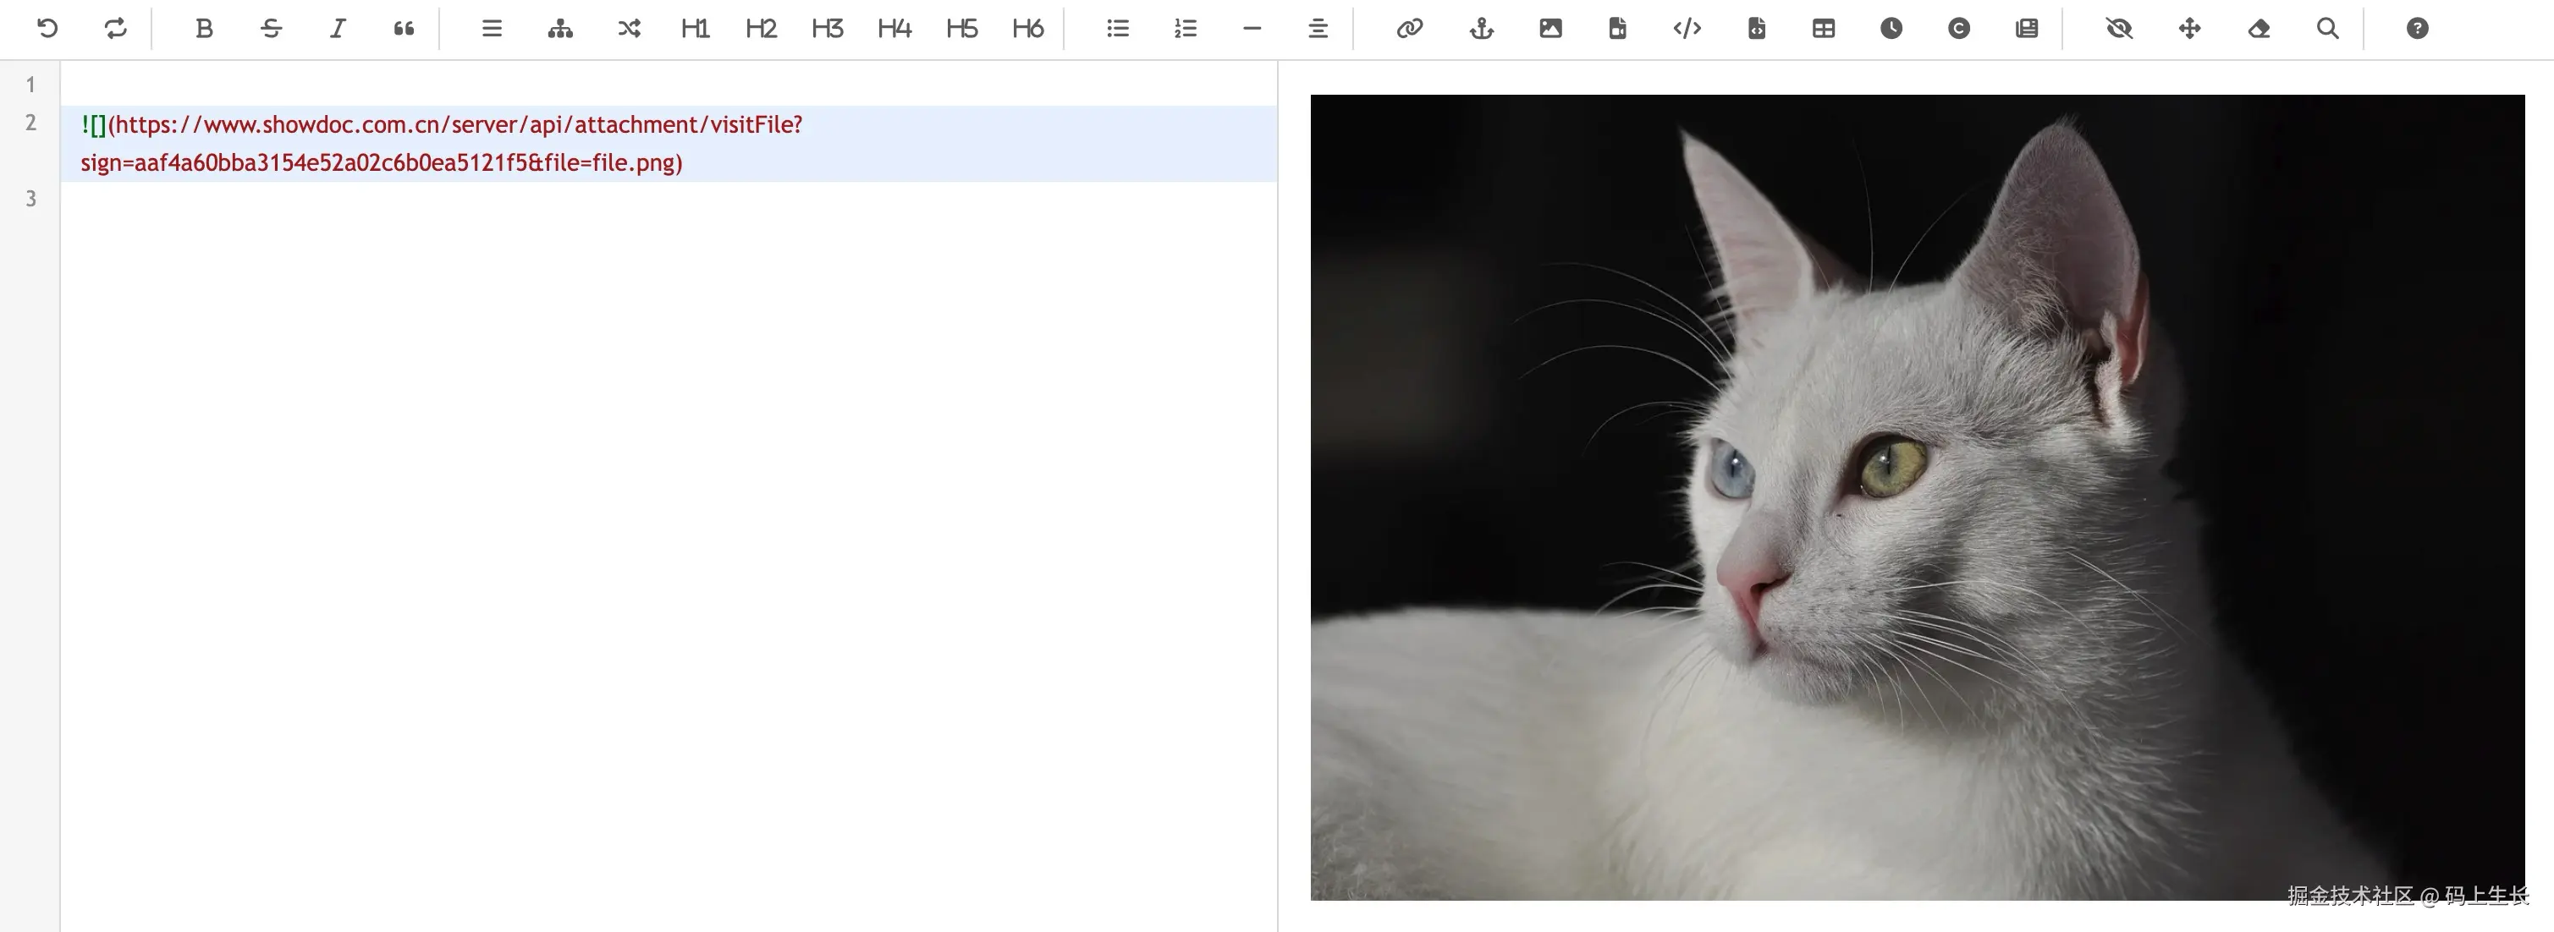
Task: Insert a horizontal rule line
Action: [x=1252, y=28]
